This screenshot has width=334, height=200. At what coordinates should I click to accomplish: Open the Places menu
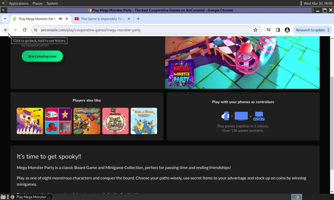(x=38, y=3)
